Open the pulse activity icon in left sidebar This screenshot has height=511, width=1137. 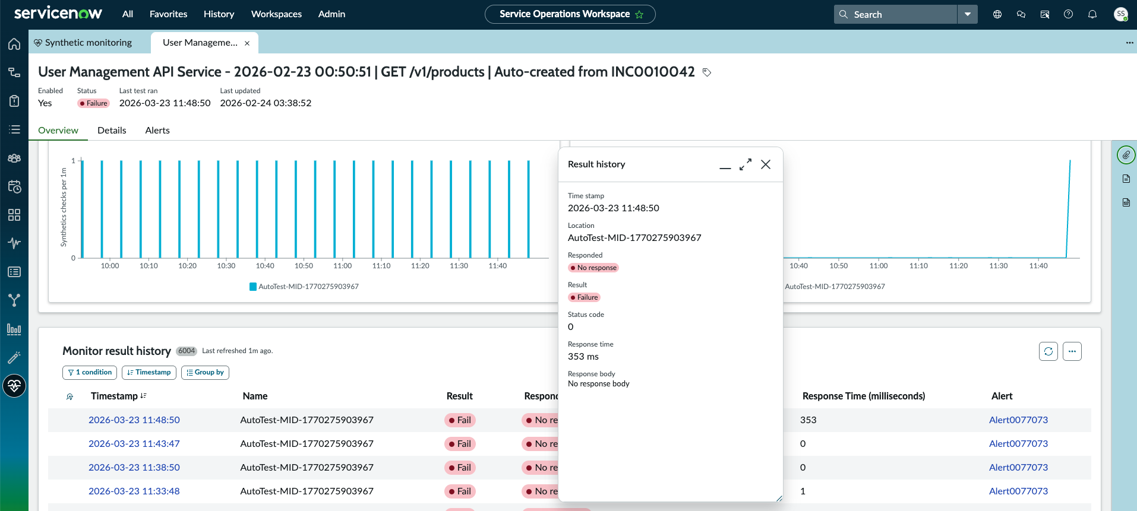coord(14,243)
